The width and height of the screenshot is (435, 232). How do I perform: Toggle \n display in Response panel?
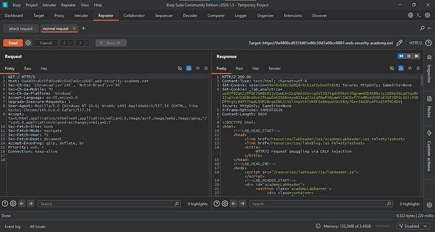pyautogui.click(x=410, y=68)
